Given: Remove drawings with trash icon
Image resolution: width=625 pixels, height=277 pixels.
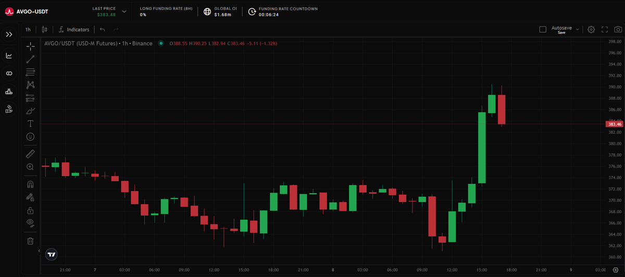Looking at the screenshot, I should pos(30,241).
